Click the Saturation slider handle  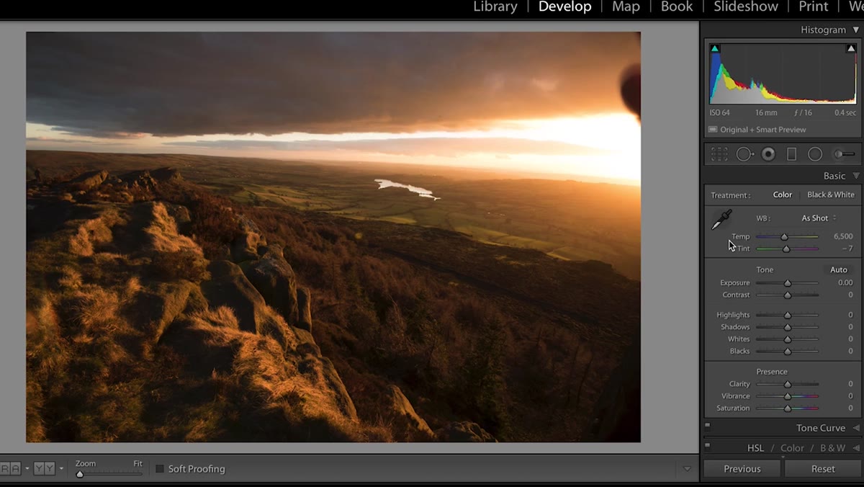point(788,408)
